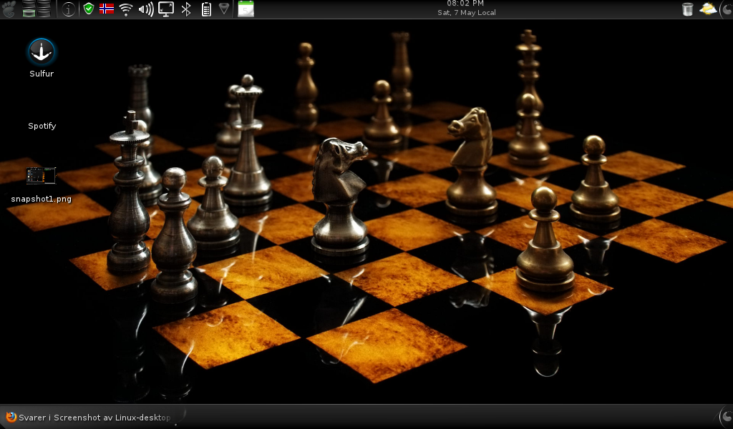Select the Sulfur desktop icon
This screenshot has height=429, width=733.
[41, 58]
